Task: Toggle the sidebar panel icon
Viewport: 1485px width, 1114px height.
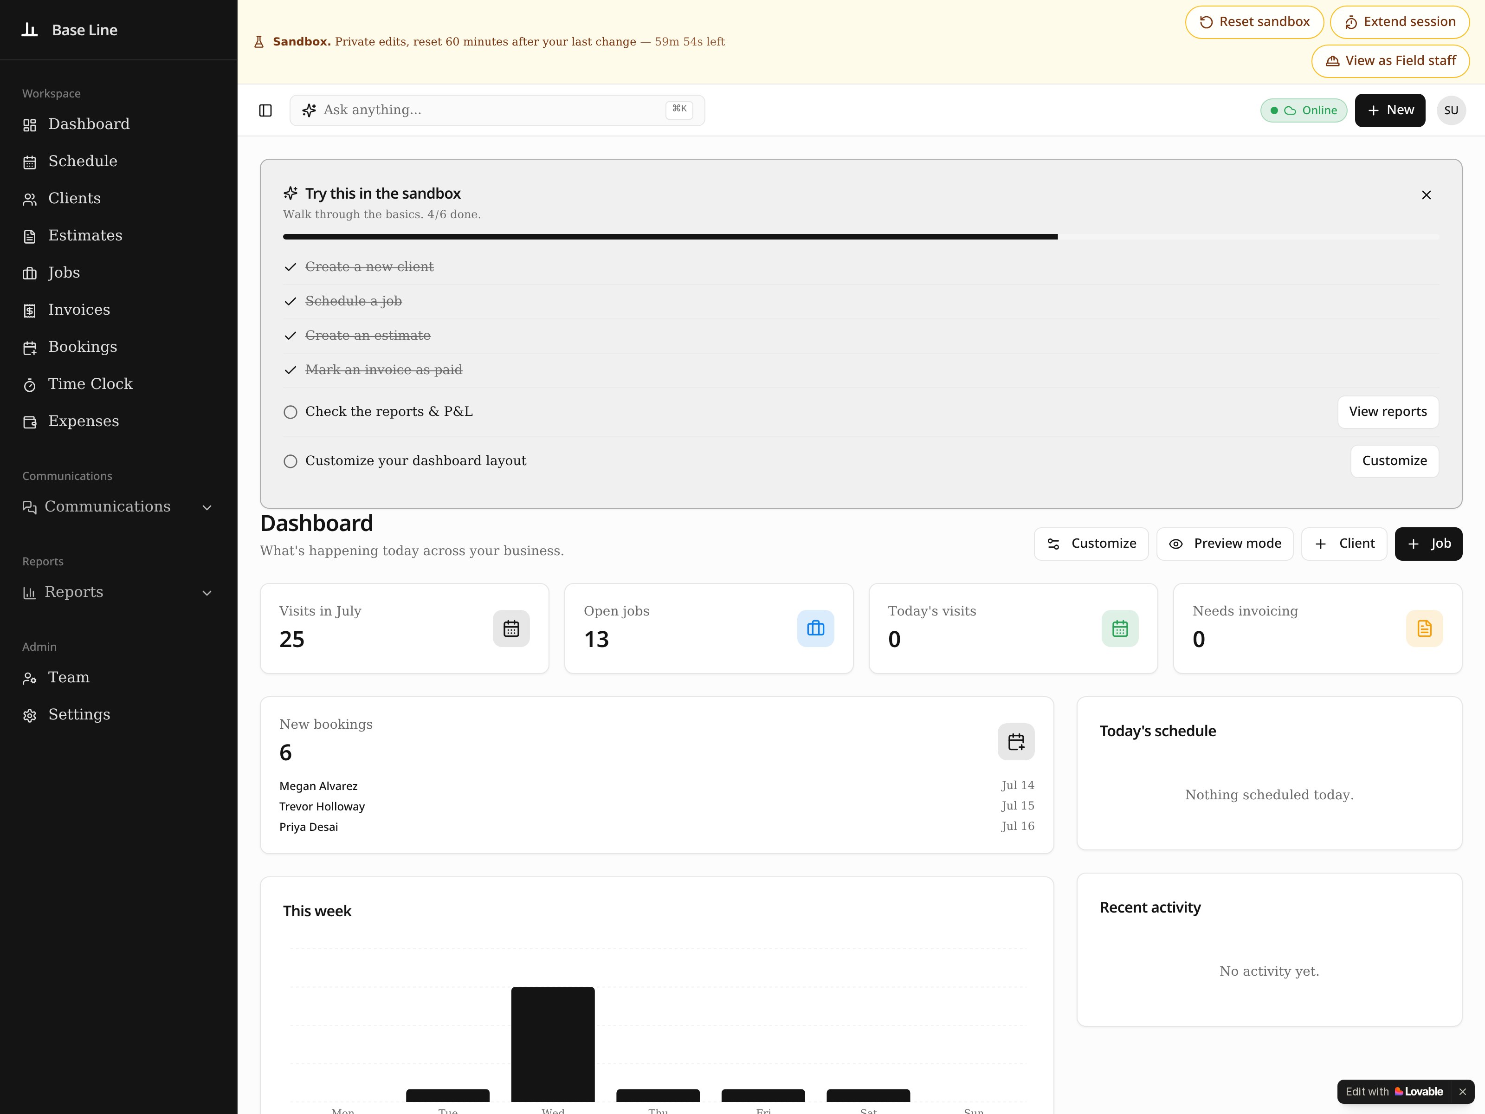Action: coord(265,110)
